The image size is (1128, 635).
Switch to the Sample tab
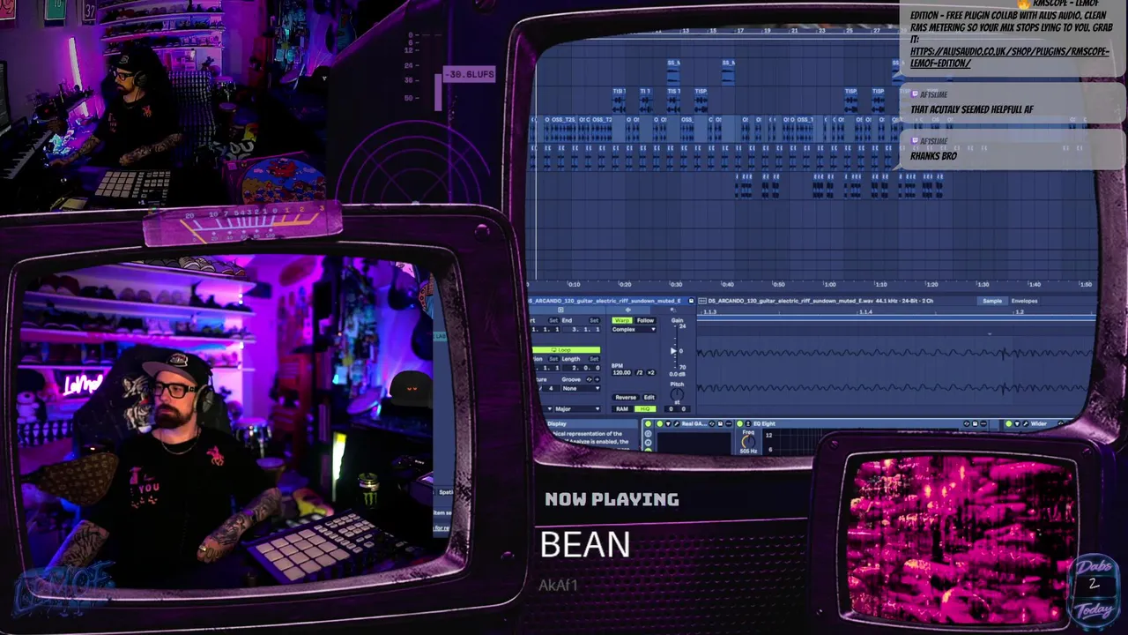(992, 301)
